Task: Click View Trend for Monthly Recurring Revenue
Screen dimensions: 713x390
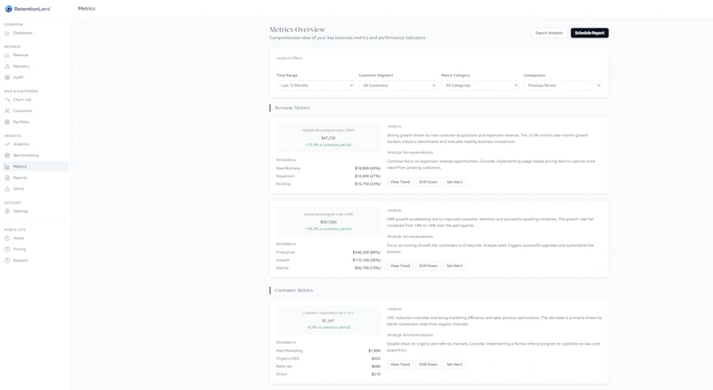Action: click(x=400, y=182)
